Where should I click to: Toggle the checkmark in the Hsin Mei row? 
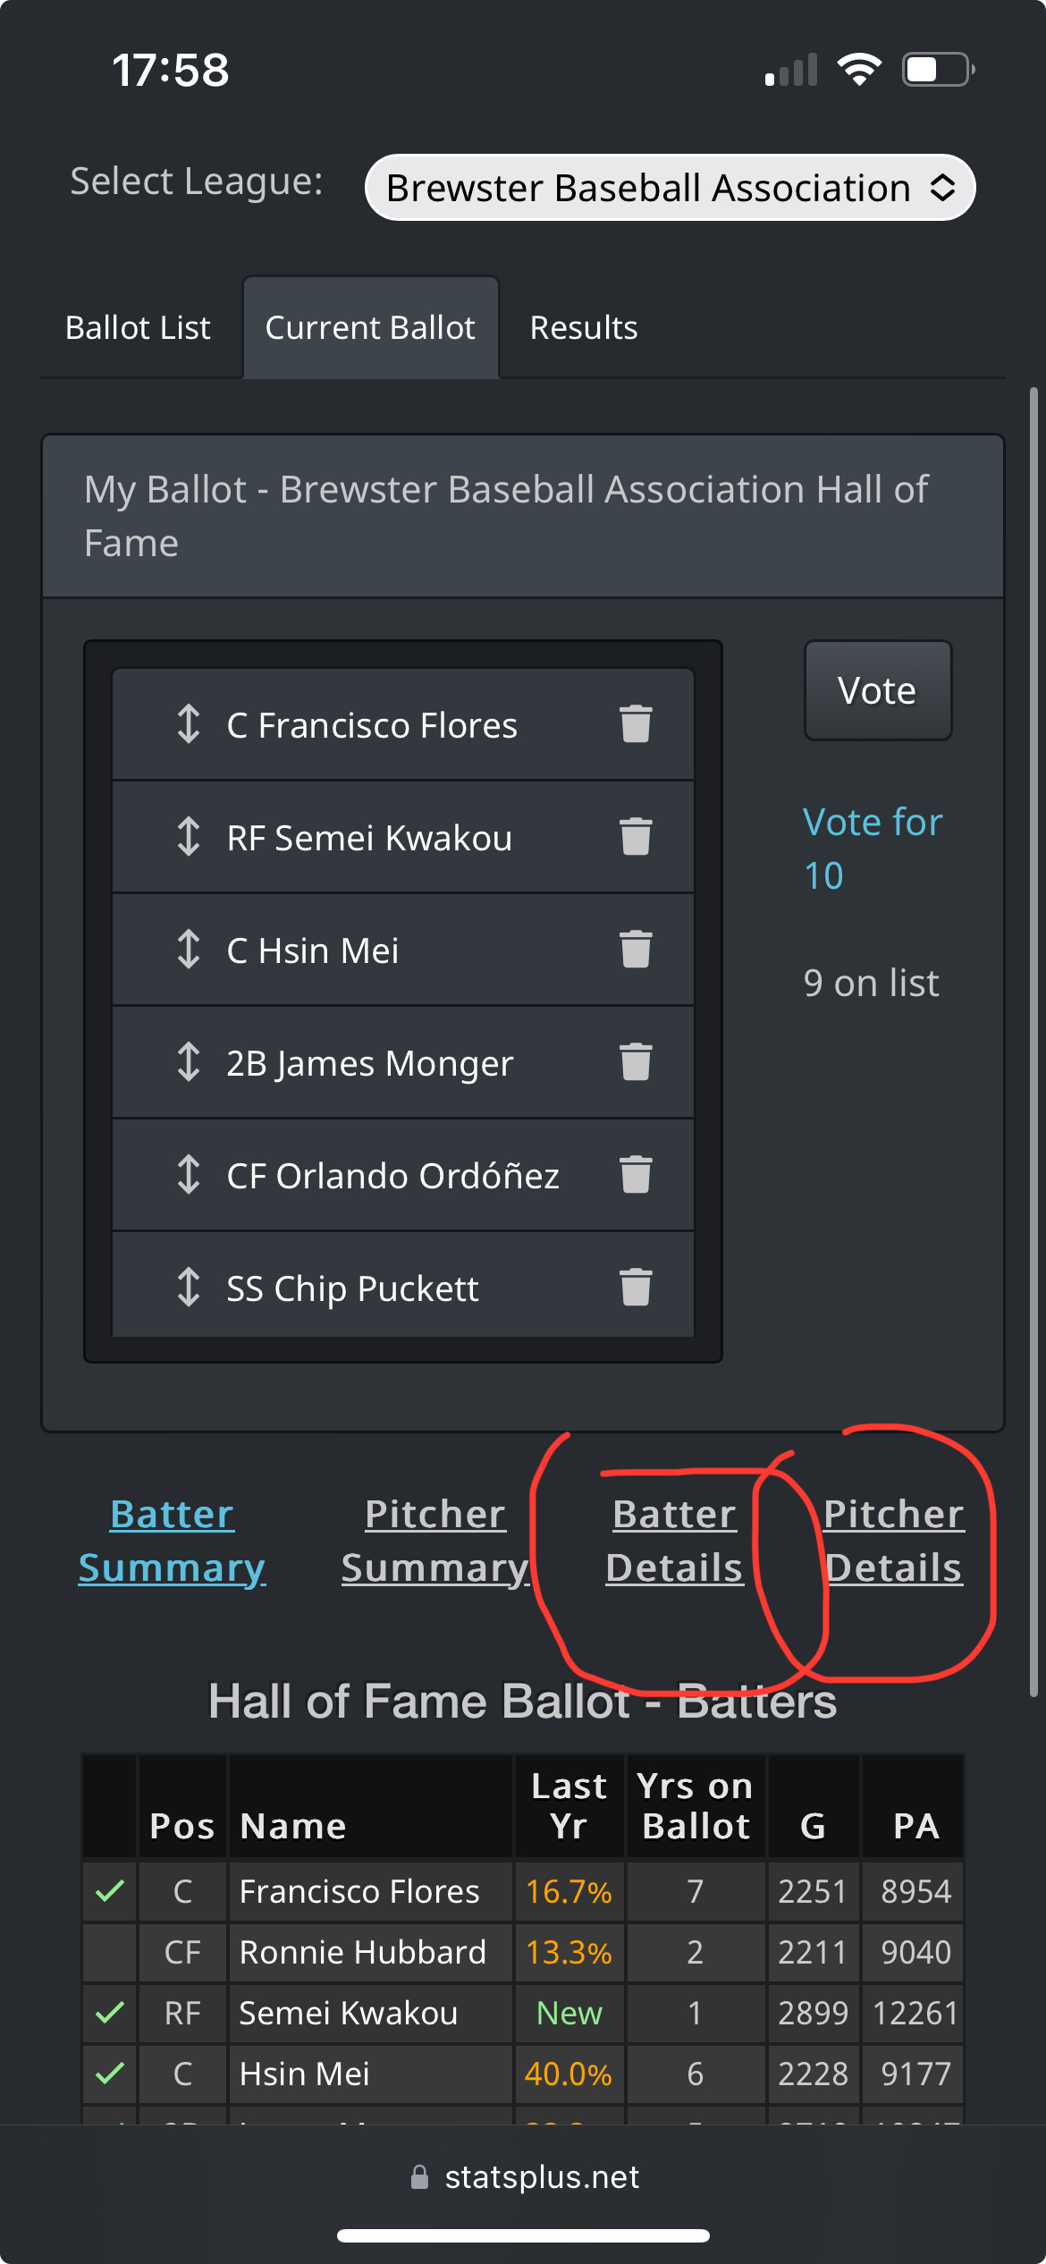[109, 2074]
